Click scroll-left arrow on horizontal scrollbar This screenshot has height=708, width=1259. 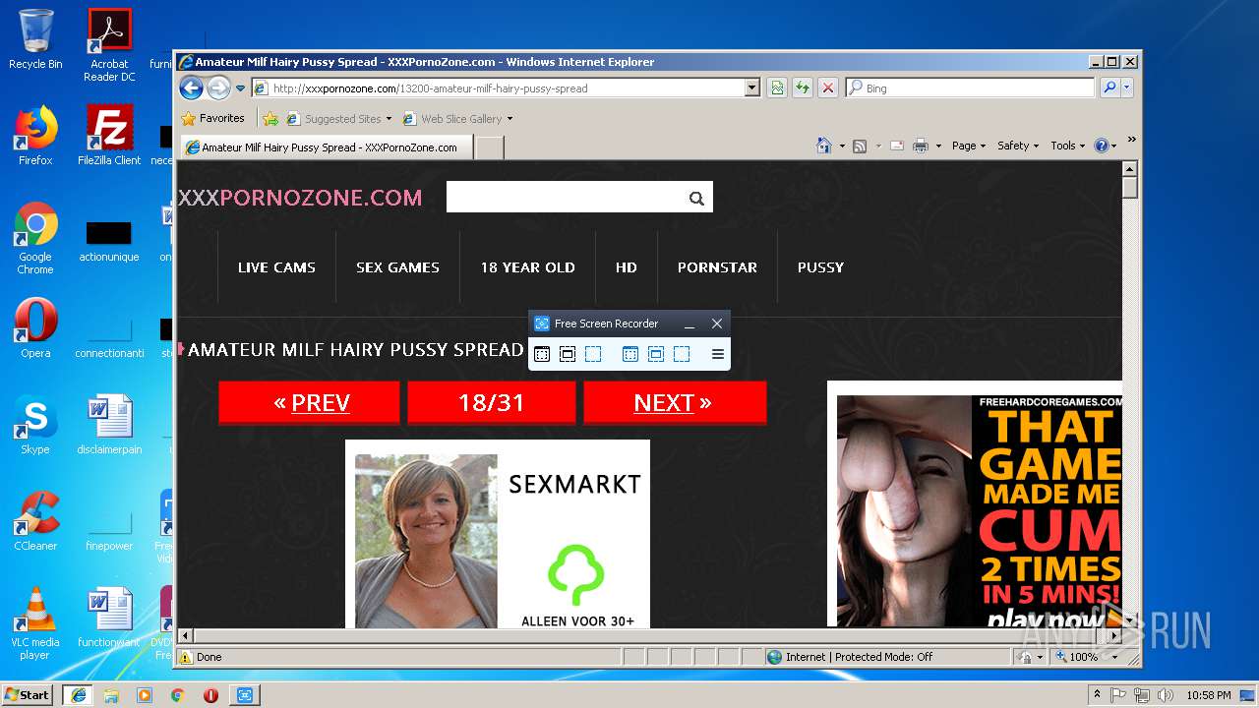click(185, 636)
